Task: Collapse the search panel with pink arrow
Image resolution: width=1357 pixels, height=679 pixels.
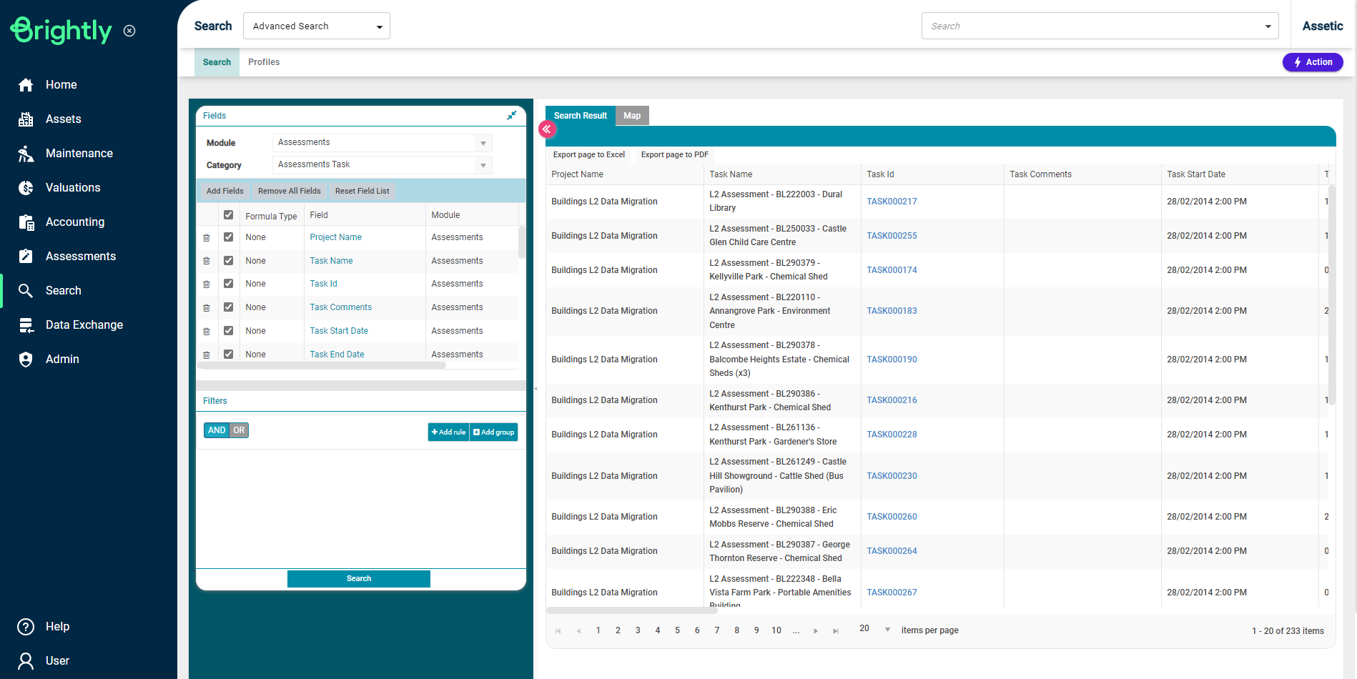Action: [547, 129]
